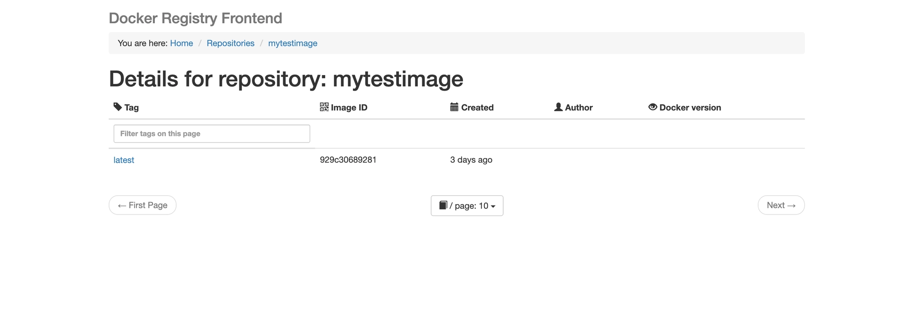Open the latest tag link
916x332 pixels.
pyautogui.click(x=124, y=160)
